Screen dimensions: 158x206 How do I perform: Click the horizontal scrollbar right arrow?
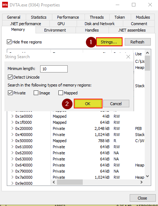tap(142, 182)
